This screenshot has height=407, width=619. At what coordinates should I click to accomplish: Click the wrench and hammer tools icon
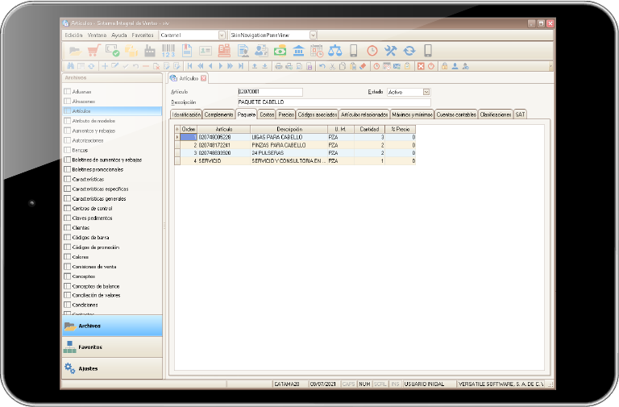pos(390,51)
